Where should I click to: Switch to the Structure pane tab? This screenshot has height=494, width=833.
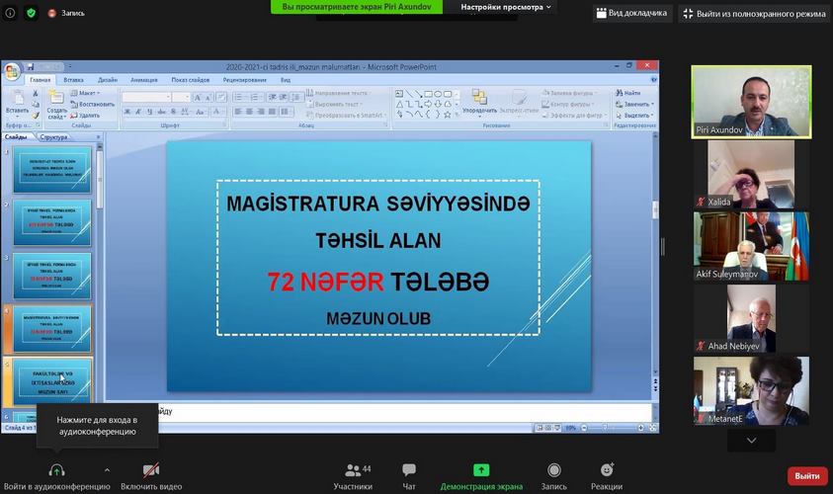[53, 137]
